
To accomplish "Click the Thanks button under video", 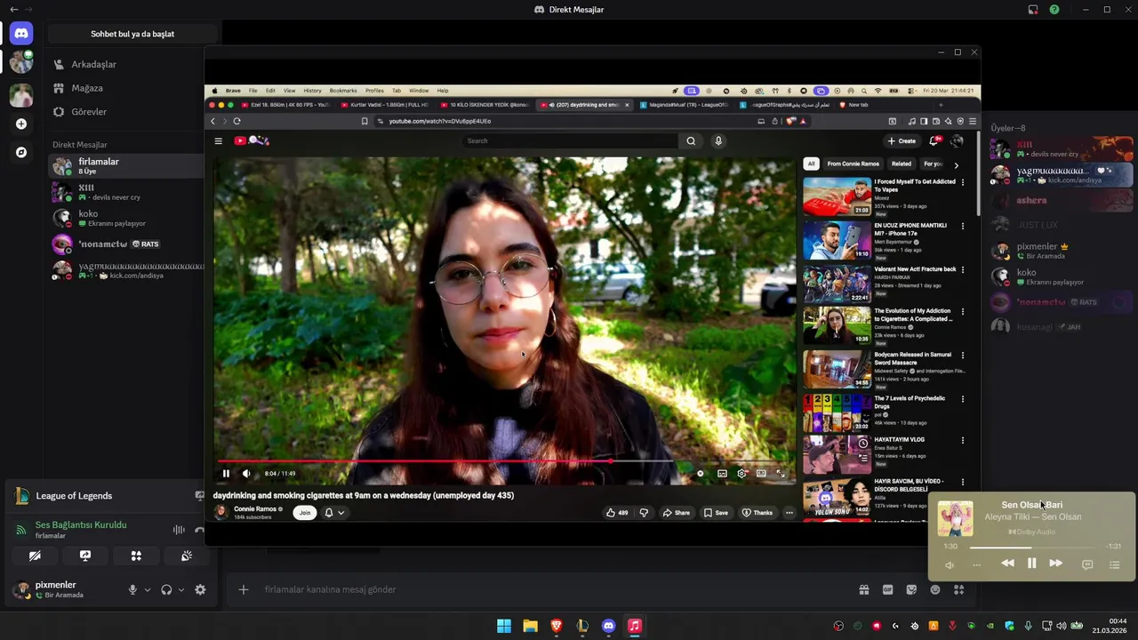I will tap(757, 512).
